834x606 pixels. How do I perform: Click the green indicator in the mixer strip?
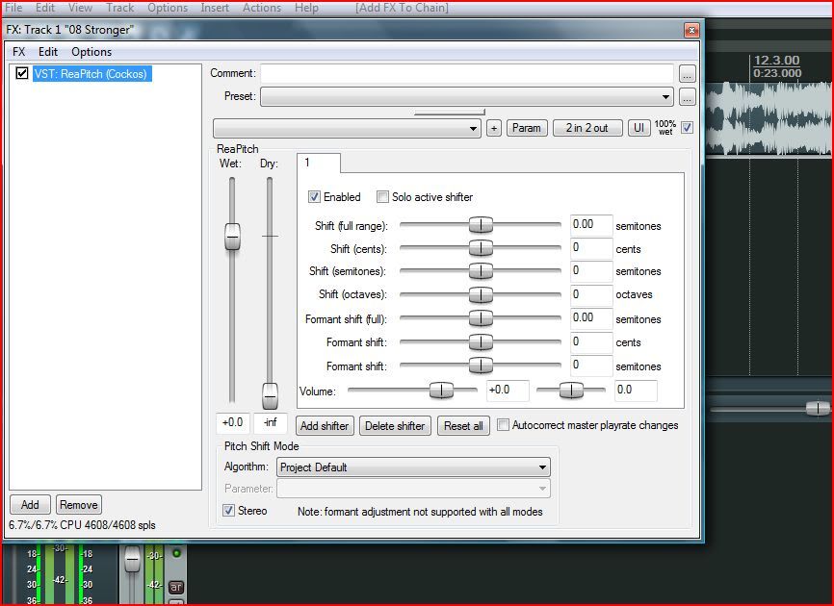(x=176, y=553)
